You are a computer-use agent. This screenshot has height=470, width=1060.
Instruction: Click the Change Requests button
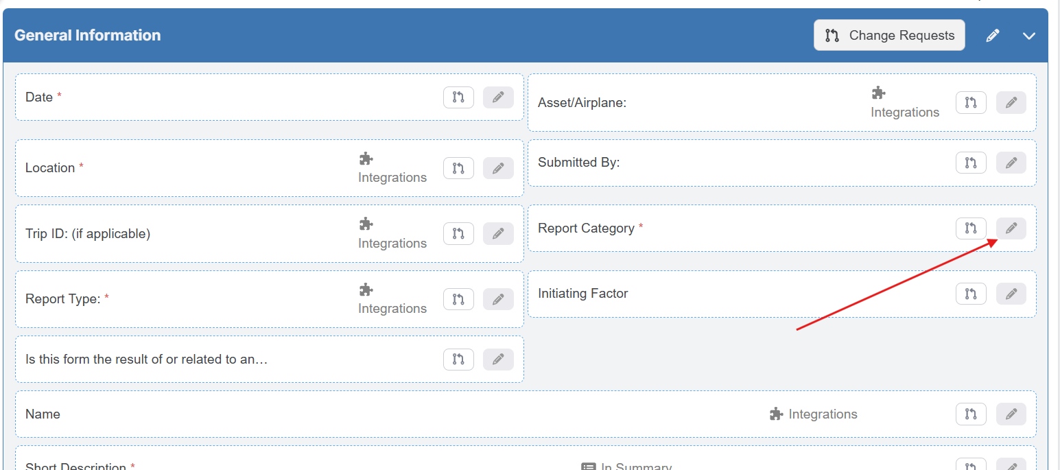(889, 36)
